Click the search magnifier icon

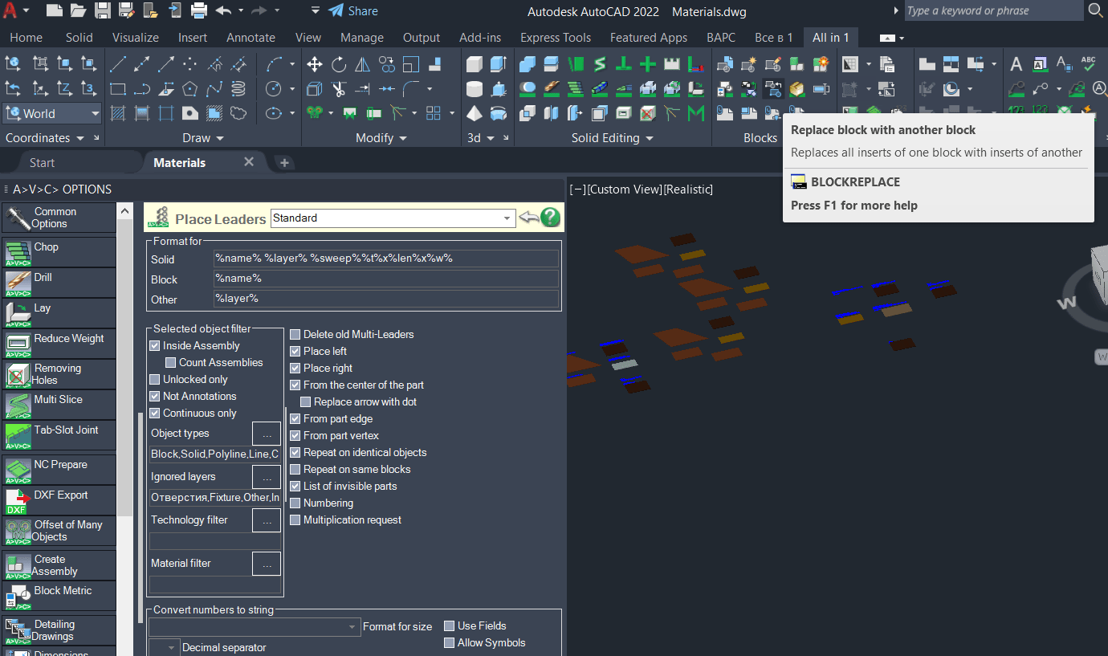[1096, 10]
